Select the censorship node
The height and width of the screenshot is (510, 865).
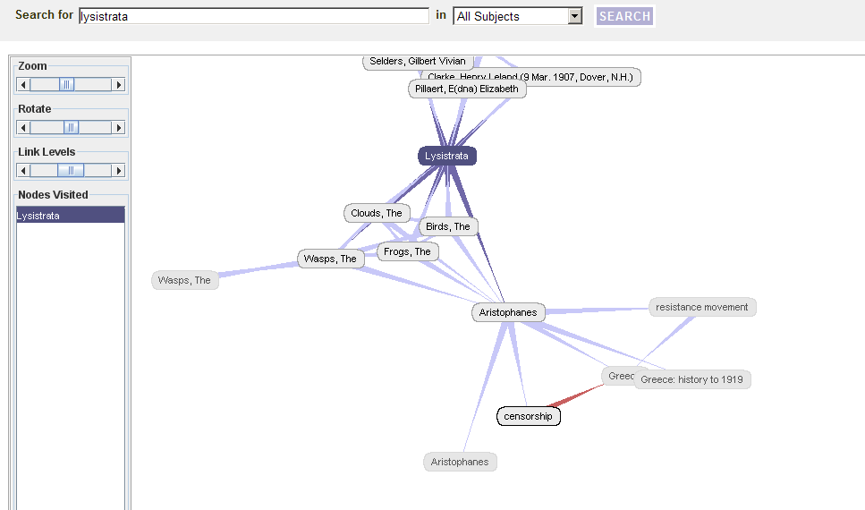[x=528, y=416]
